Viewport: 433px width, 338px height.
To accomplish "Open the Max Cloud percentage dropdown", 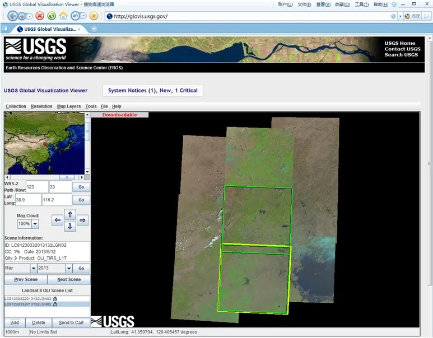I will [35, 224].
